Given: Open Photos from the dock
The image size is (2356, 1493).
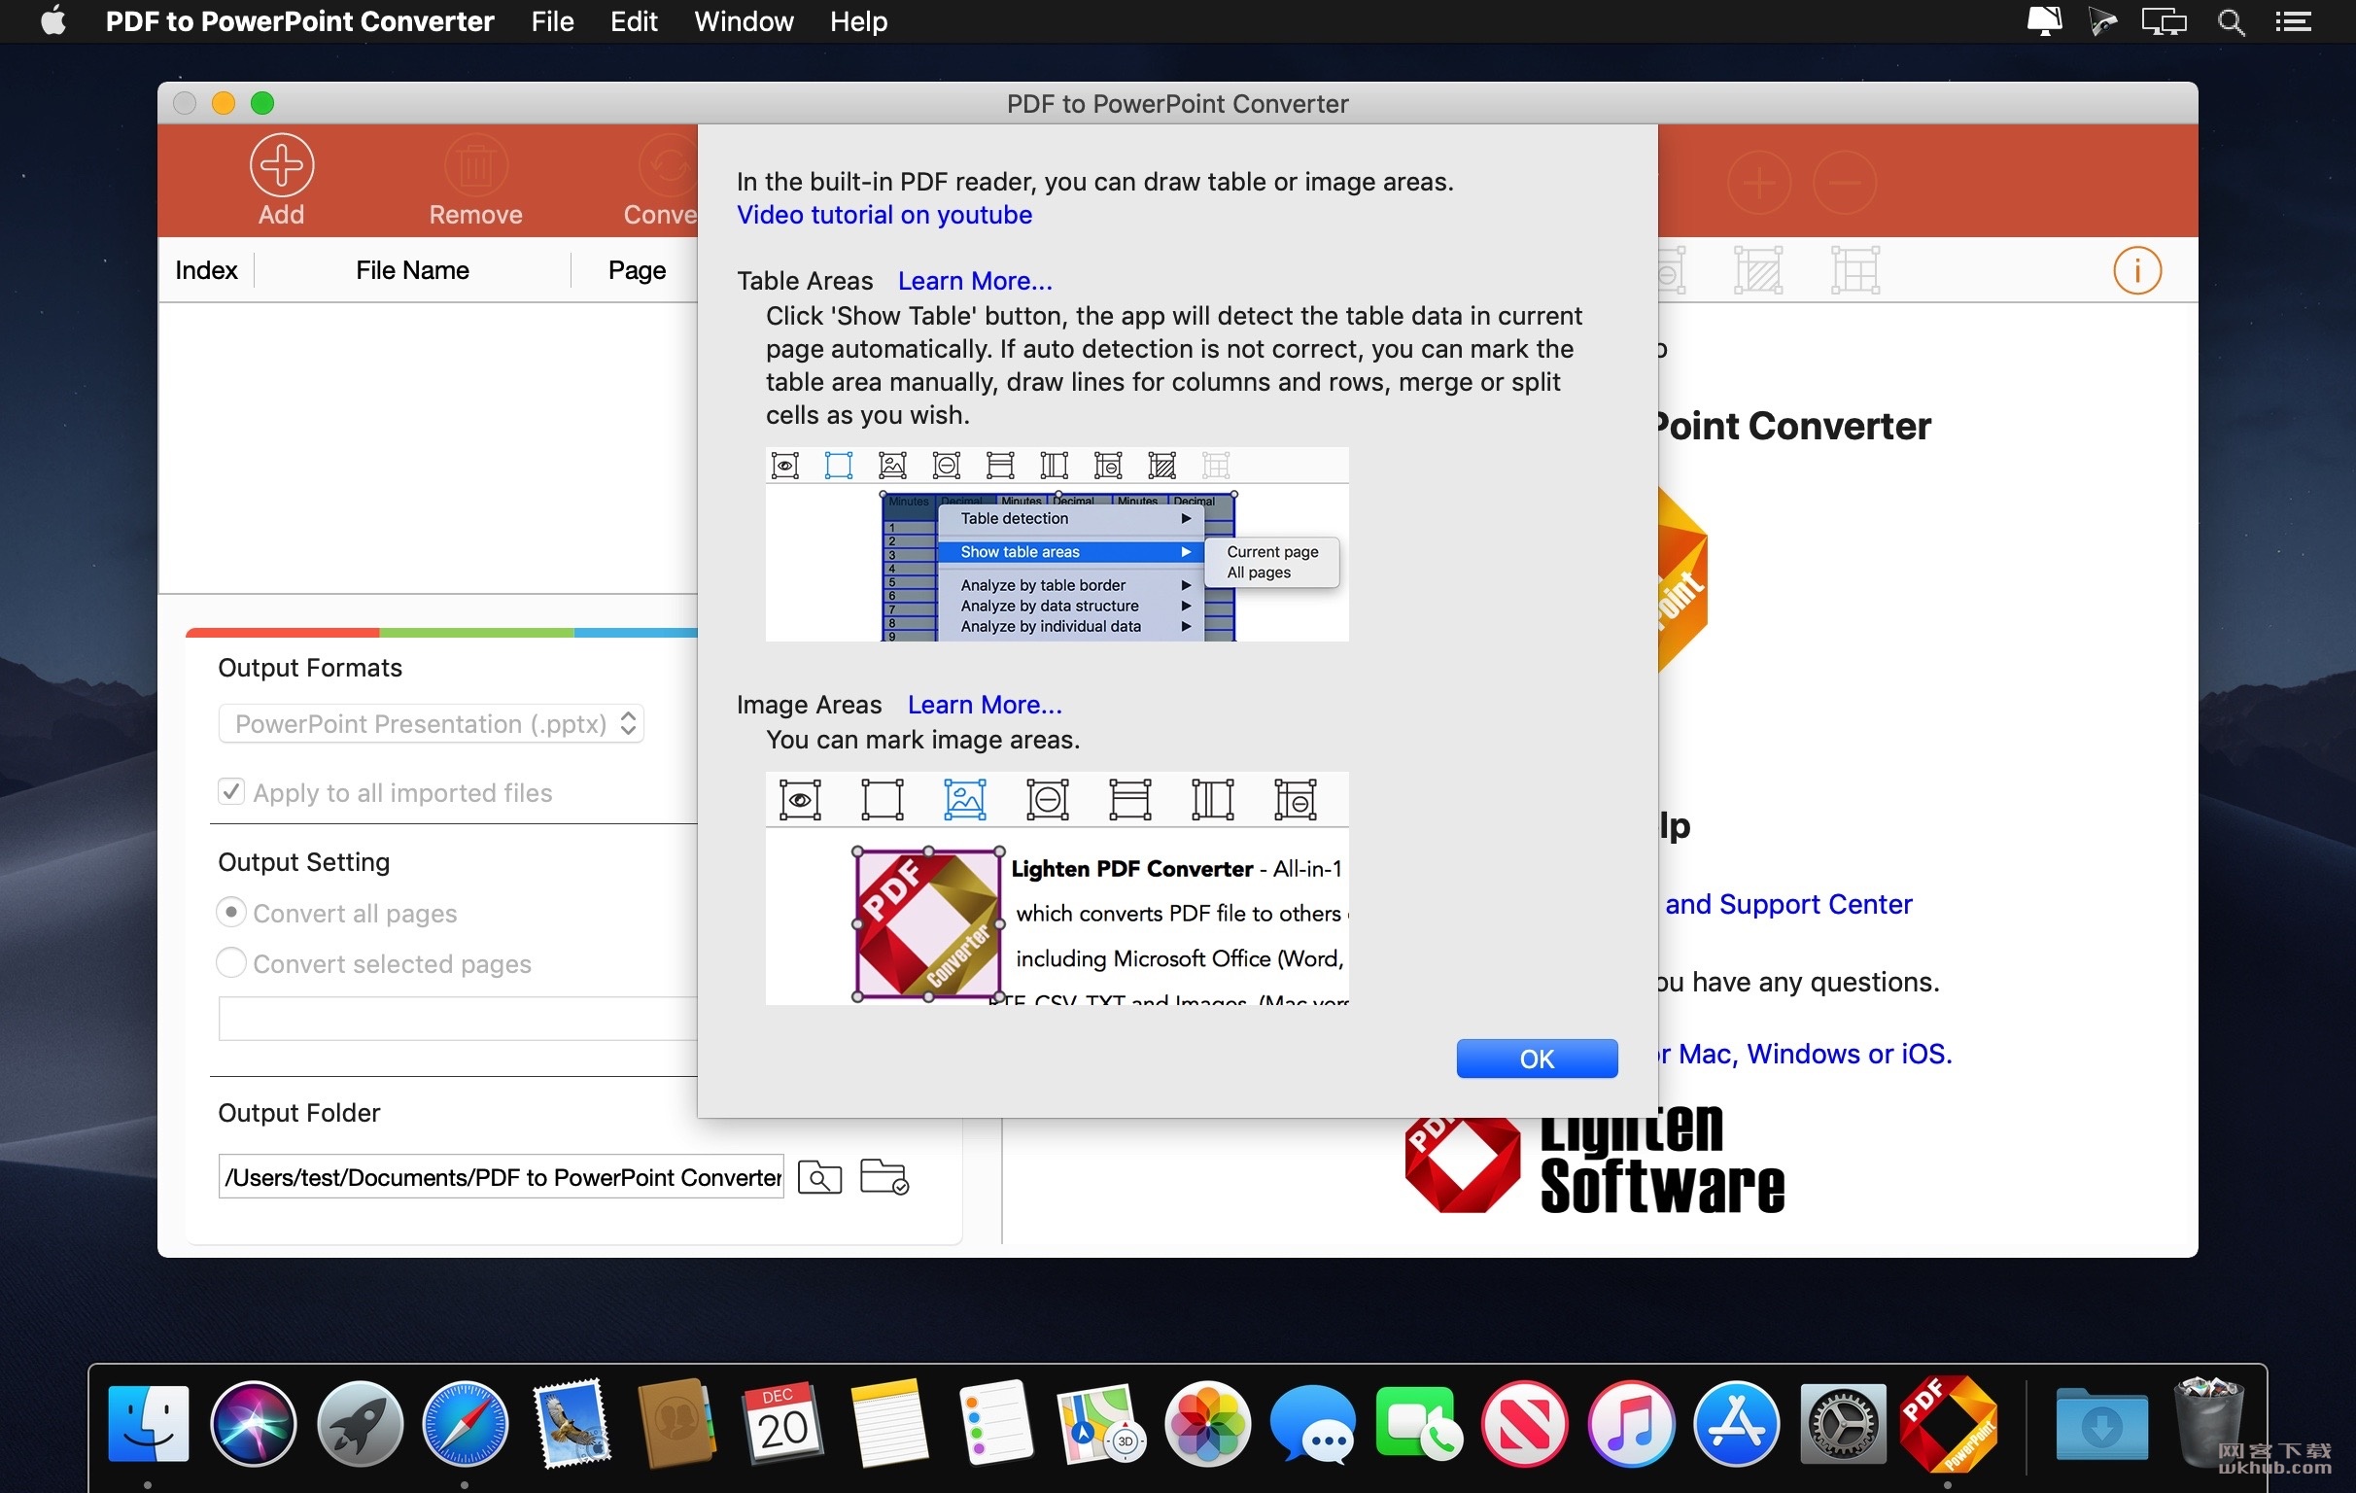Looking at the screenshot, I should click(1207, 1424).
